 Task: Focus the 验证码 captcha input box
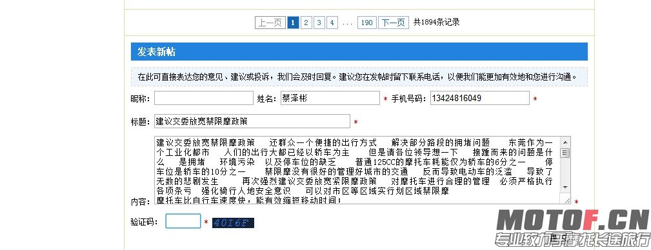click(x=183, y=221)
